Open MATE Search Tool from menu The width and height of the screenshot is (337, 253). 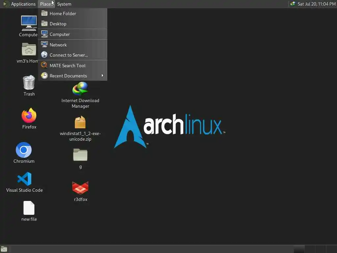click(x=72, y=66)
